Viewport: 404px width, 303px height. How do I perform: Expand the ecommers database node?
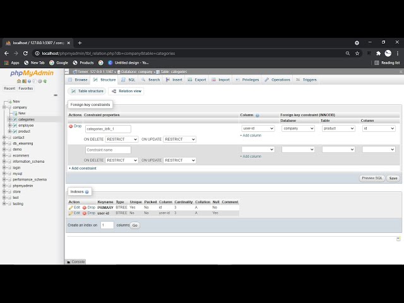(4, 155)
